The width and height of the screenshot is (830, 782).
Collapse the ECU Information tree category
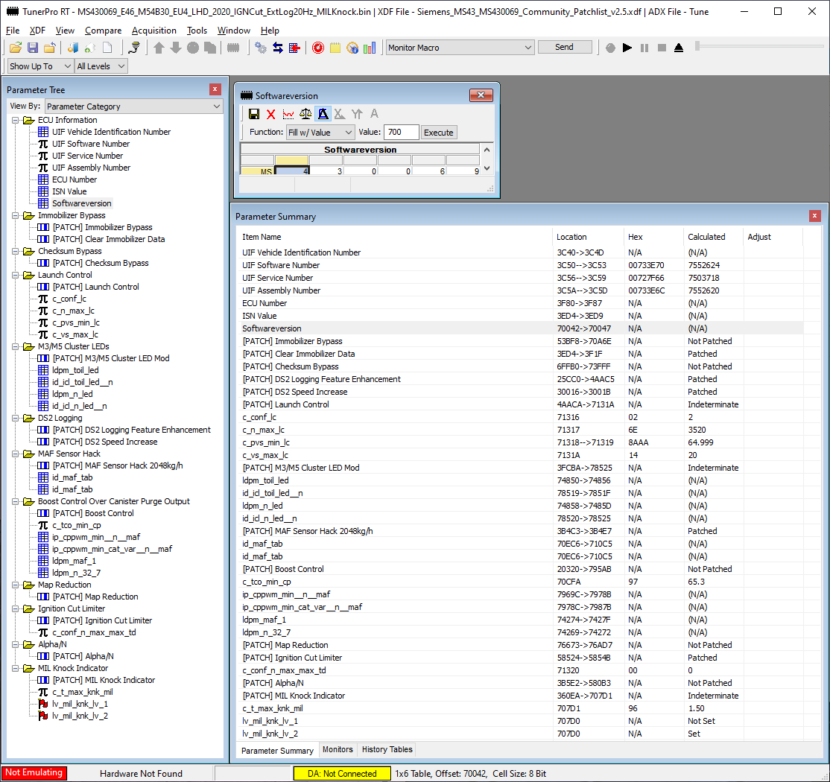coord(16,120)
